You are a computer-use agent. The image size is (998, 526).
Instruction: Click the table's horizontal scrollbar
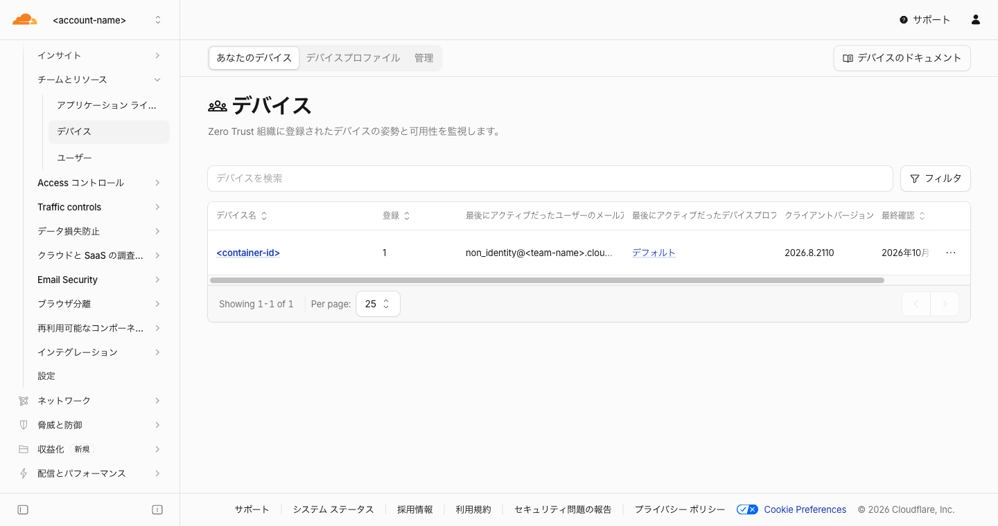click(547, 280)
